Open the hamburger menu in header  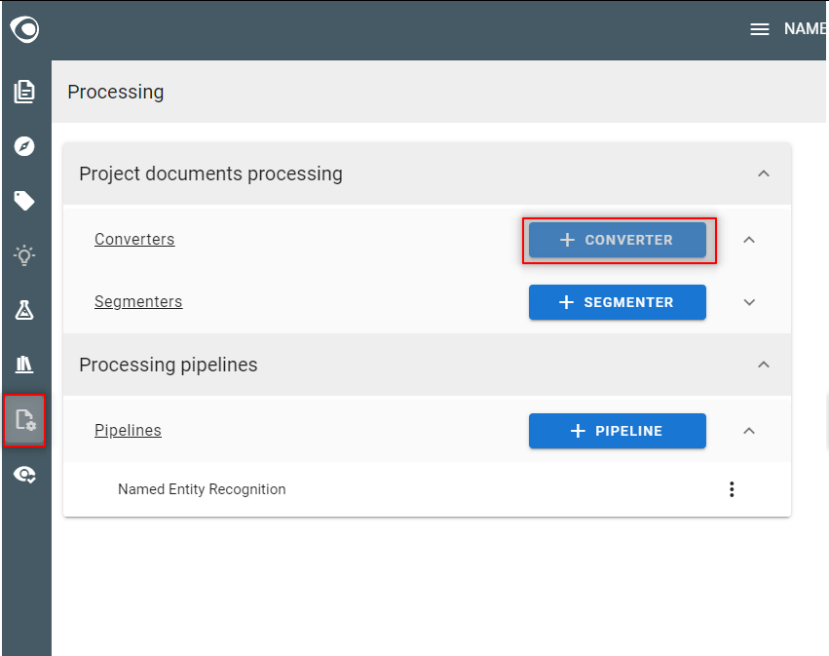(760, 29)
